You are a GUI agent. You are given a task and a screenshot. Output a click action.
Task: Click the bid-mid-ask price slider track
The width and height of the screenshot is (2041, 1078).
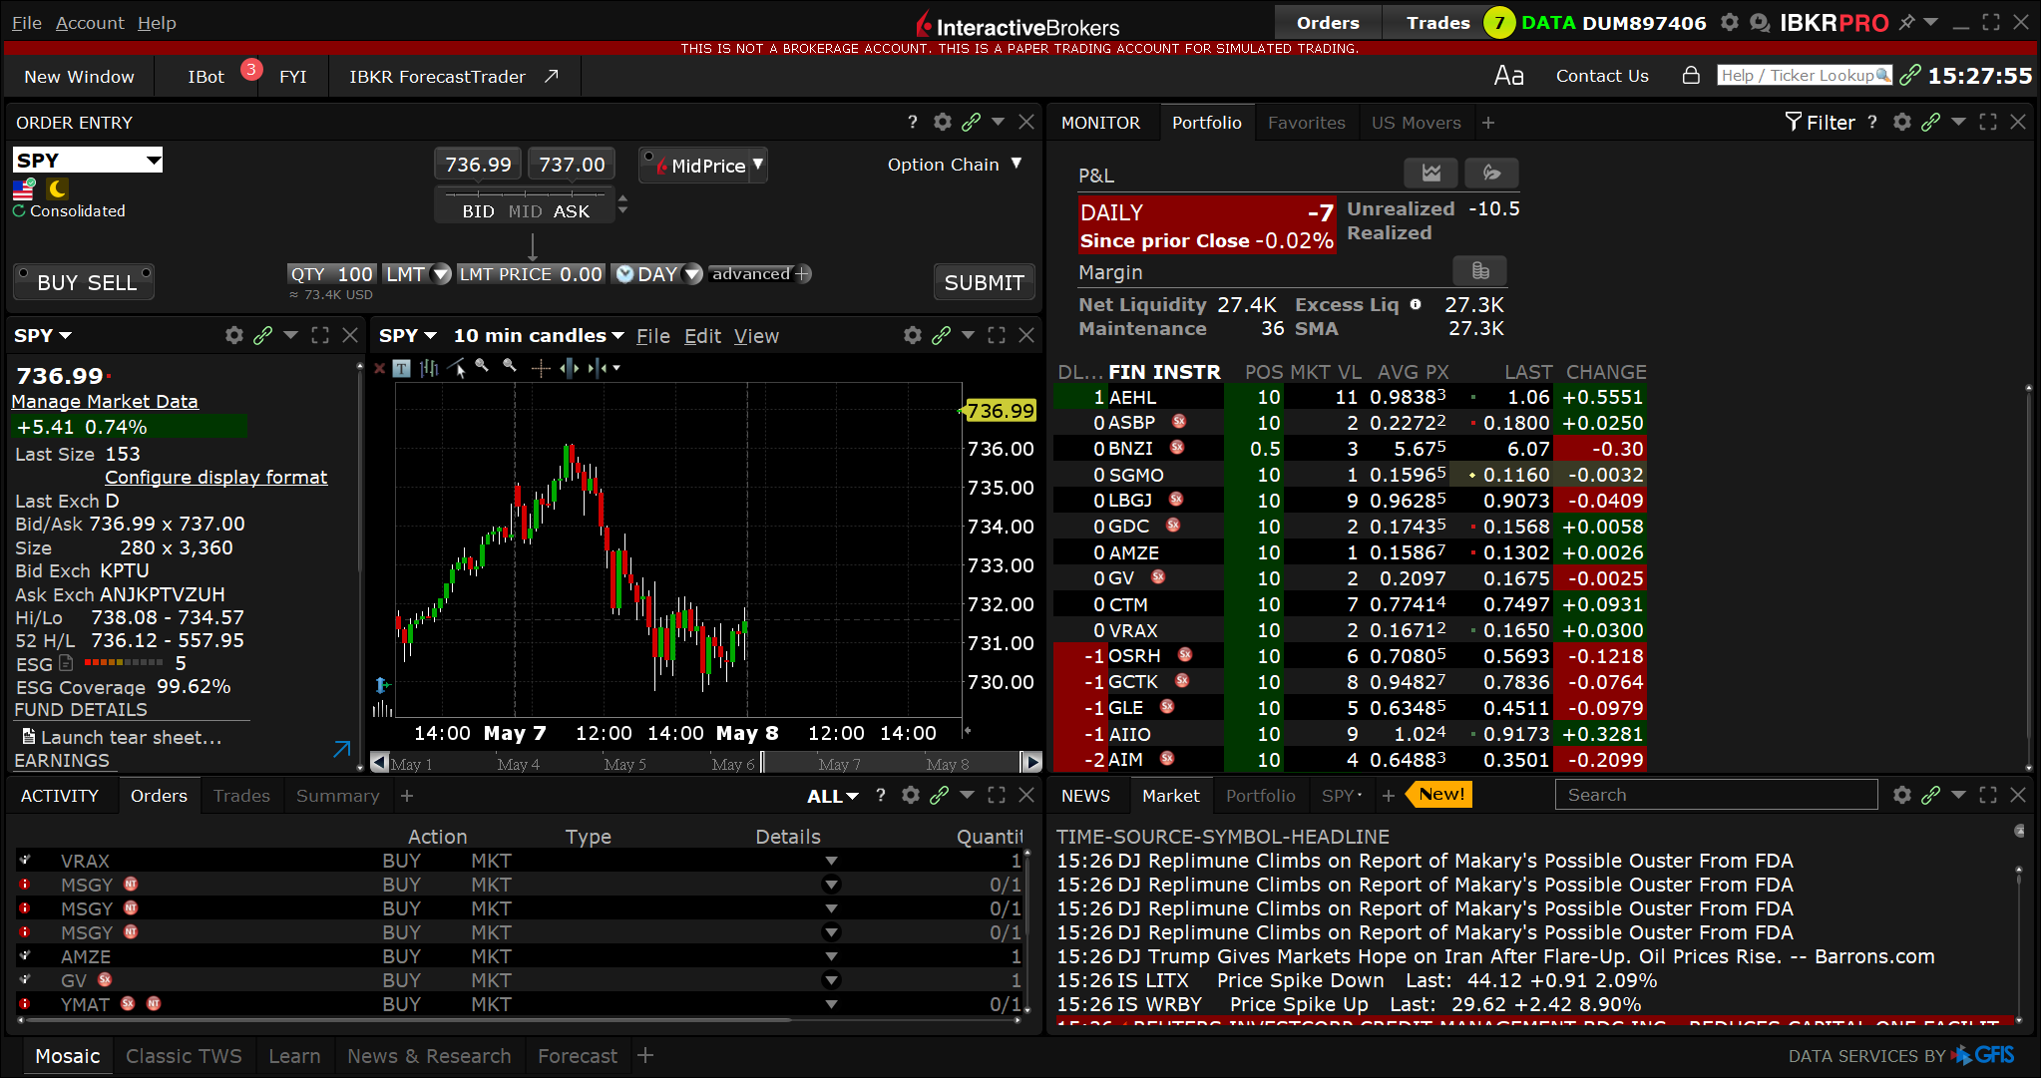[525, 193]
